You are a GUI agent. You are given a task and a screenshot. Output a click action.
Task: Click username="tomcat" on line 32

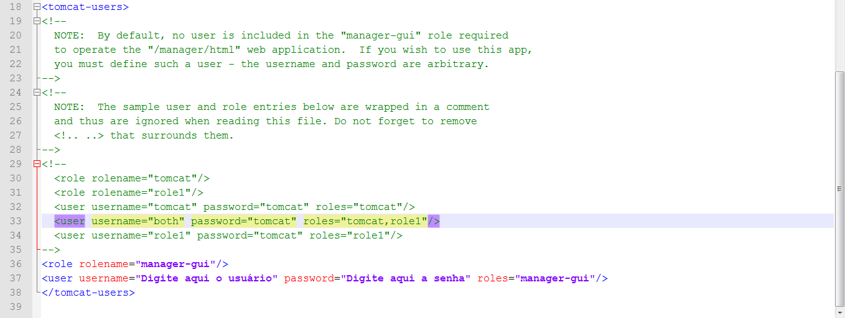[144, 207]
